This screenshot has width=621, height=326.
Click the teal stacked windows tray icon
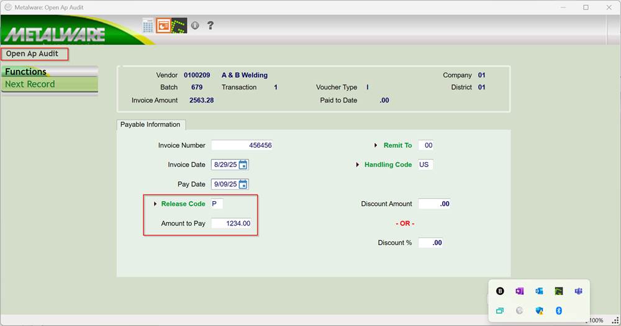coord(500,310)
